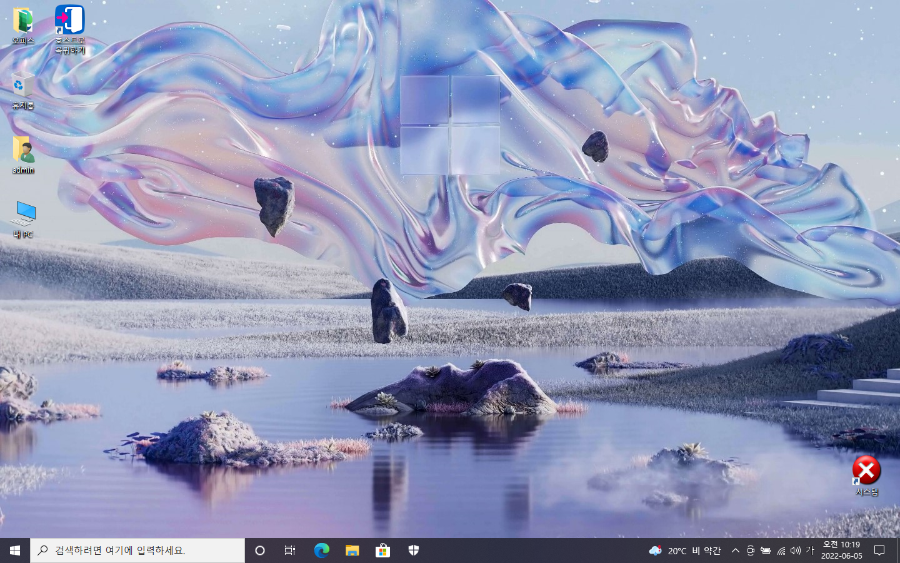Open the weather widget showing 20°C

685,550
